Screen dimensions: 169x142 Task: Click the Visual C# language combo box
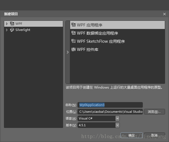coord(99,118)
